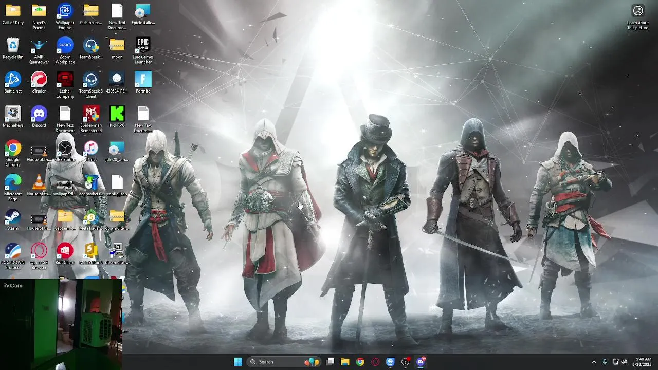Open the Windows Start menu
658x370 pixels.
click(x=238, y=362)
